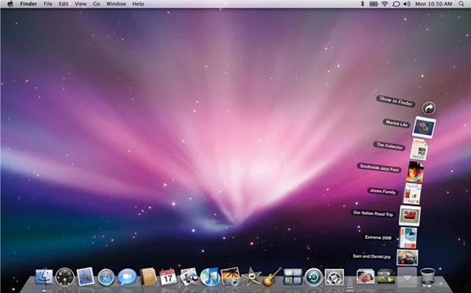Open the Marine Life stack item
The height and width of the screenshot is (293, 471).
[x=425, y=127]
